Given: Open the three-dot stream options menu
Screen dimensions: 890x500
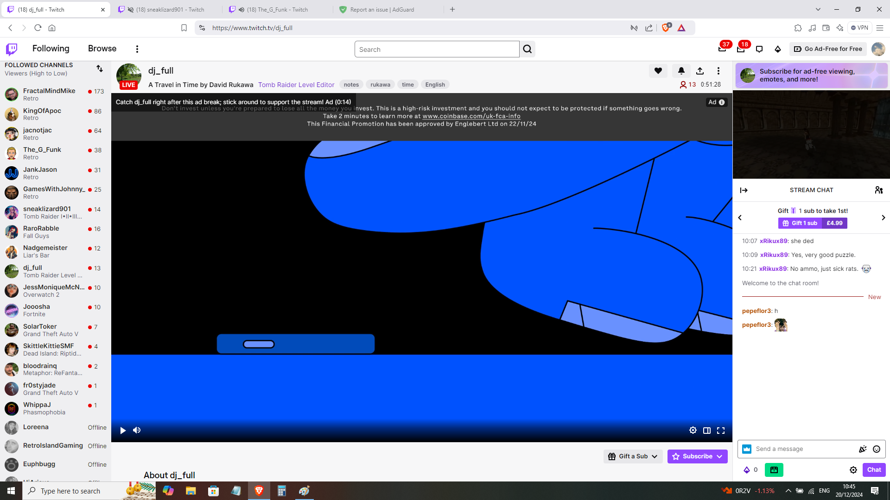Looking at the screenshot, I should click(718, 70).
